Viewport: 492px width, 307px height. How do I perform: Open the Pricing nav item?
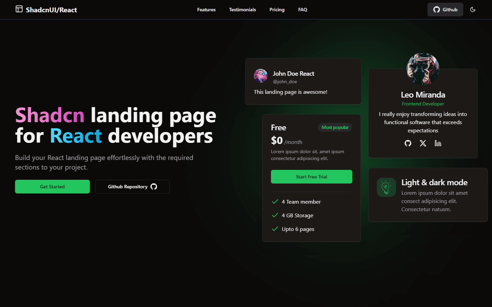click(x=277, y=10)
